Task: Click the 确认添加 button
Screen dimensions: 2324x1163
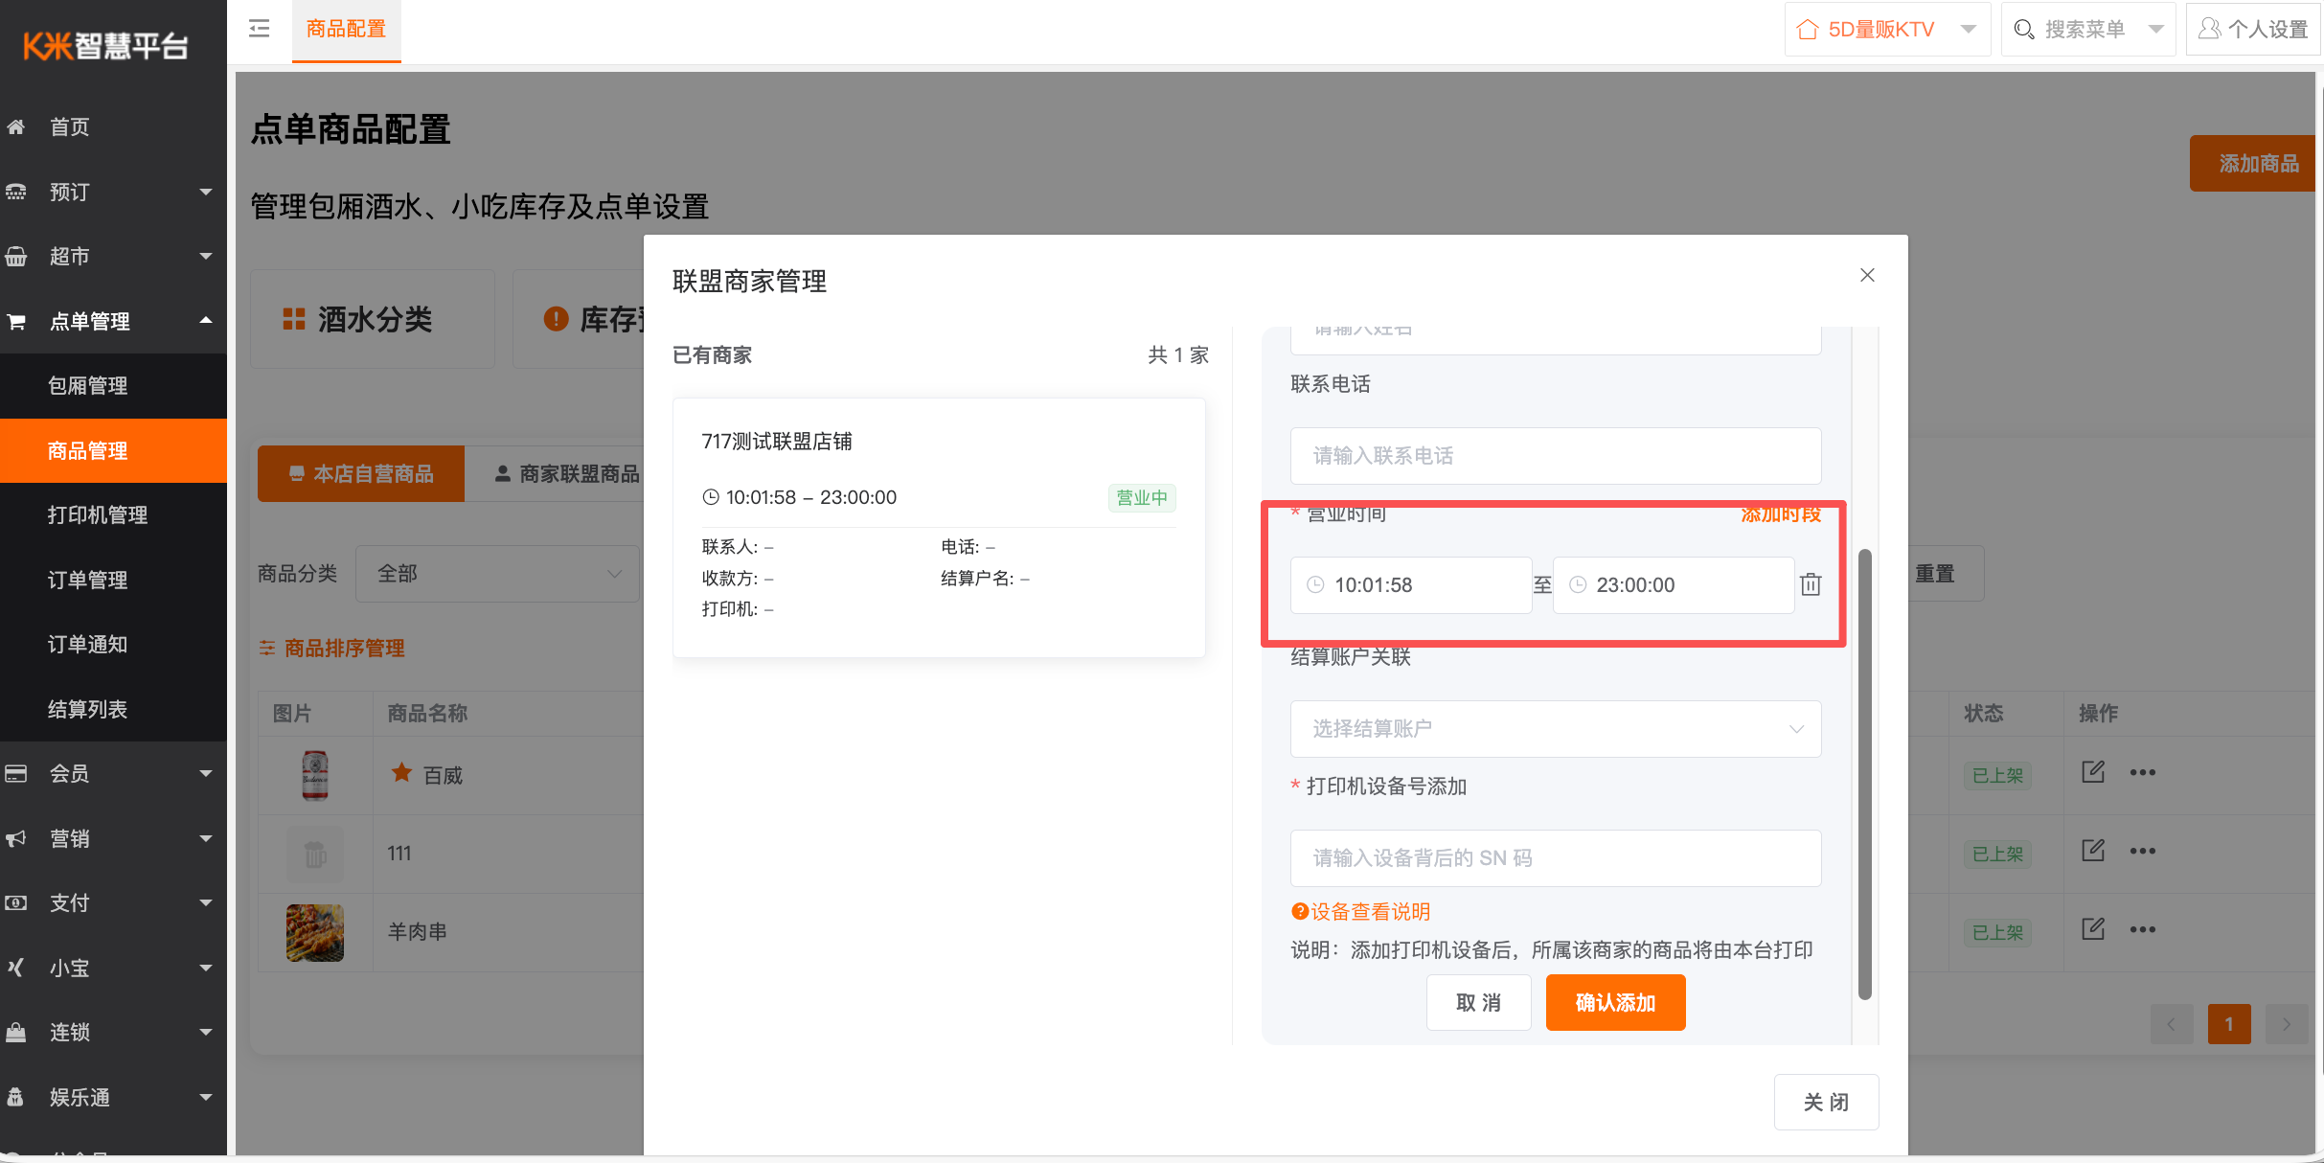Action: pos(1615,1002)
